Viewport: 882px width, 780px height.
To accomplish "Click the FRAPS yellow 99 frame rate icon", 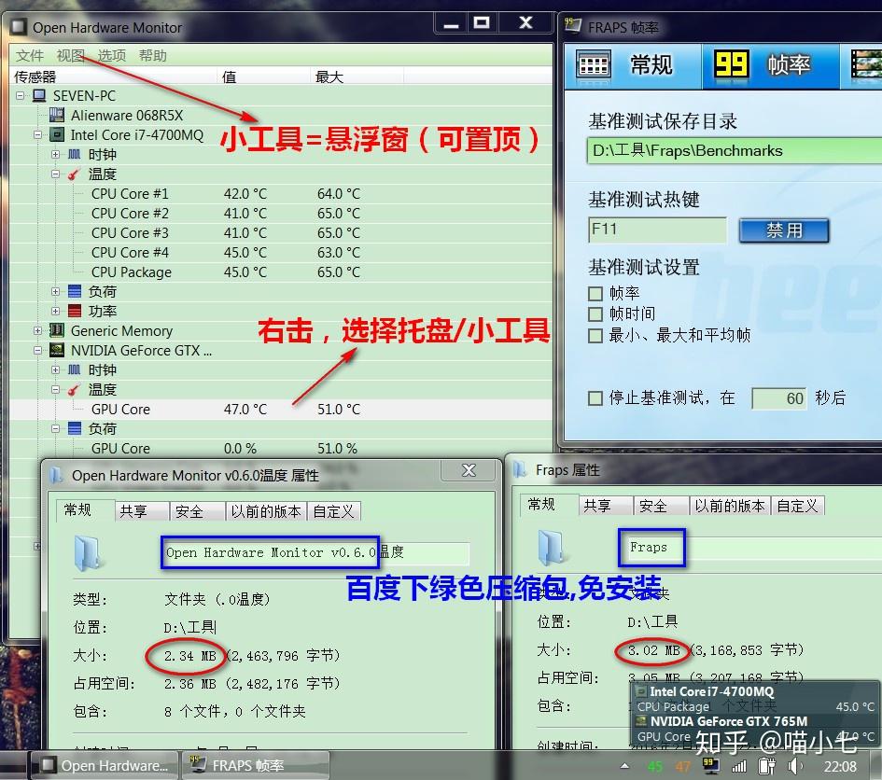I will 731,64.
